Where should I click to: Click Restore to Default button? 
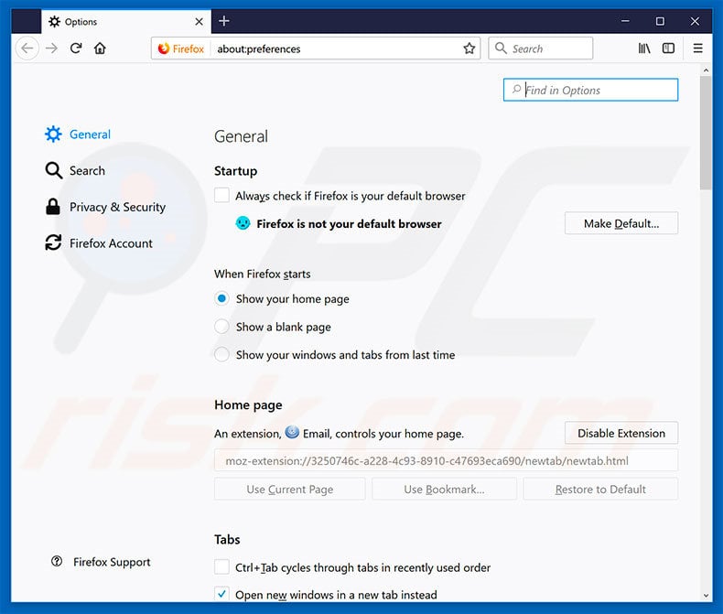[600, 489]
